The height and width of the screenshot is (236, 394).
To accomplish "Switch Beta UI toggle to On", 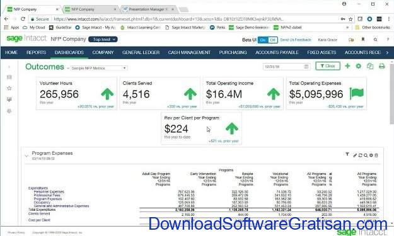I will pos(263,40).
